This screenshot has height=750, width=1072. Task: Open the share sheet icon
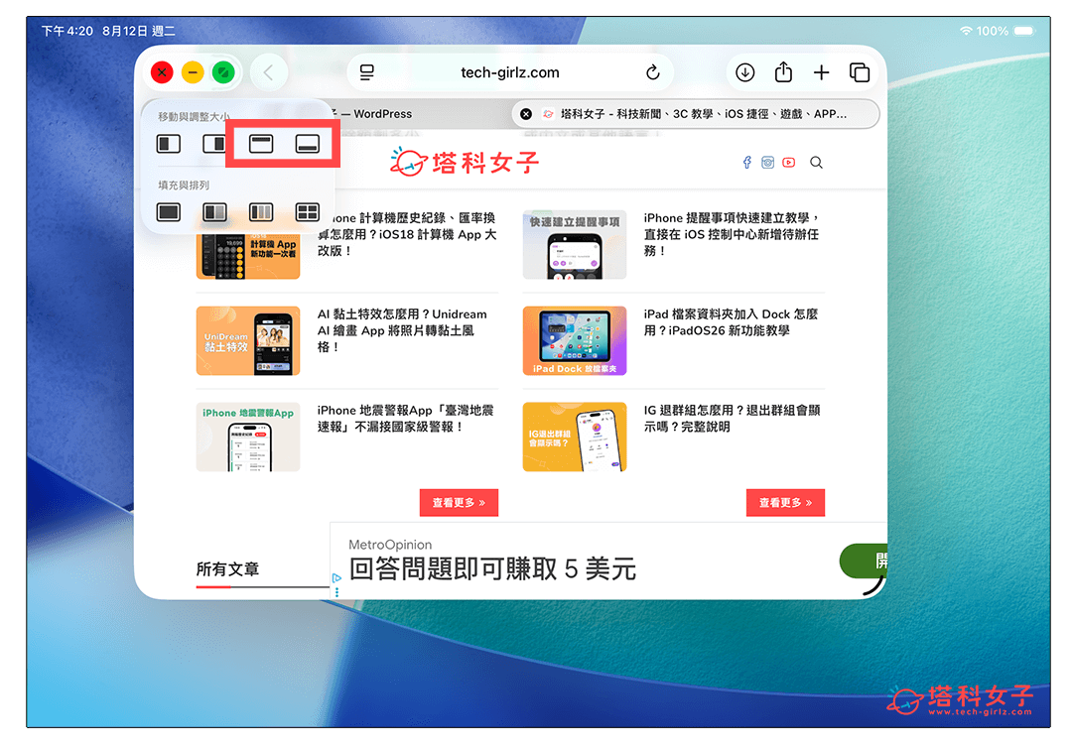click(x=783, y=71)
